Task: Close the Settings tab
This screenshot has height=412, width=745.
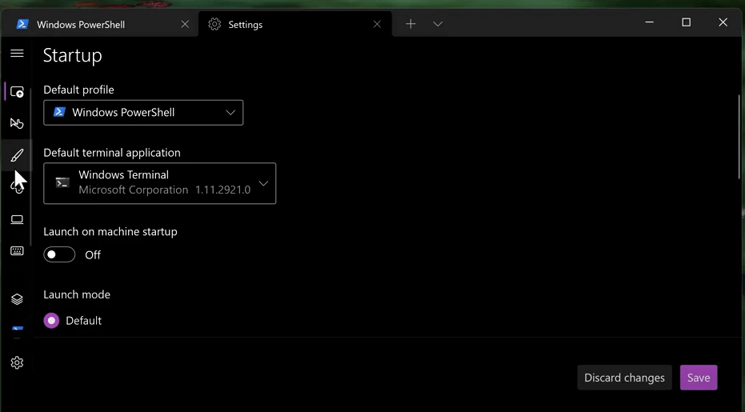Action: click(x=377, y=24)
